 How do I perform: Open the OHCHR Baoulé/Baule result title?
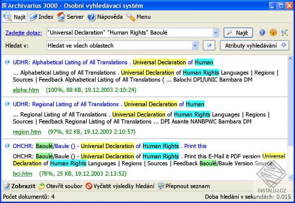point(110,146)
